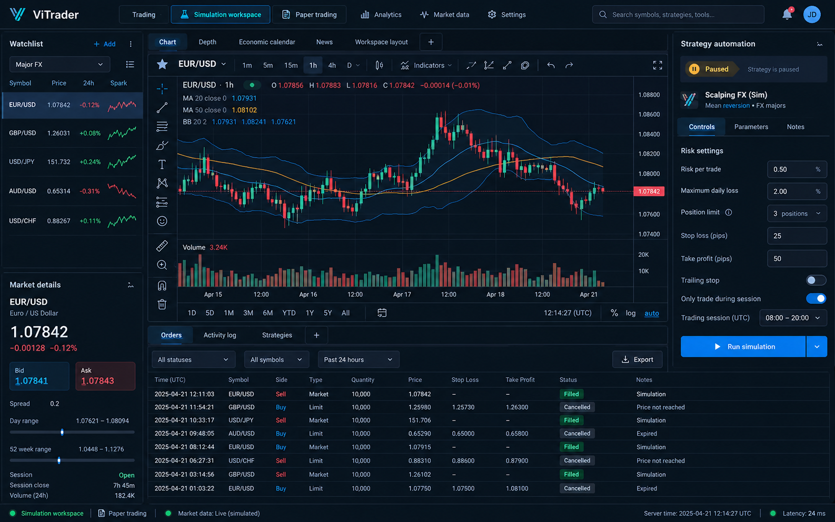The height and width of the screenshot is (522, 835).
Task: Toggle watchlist list view icon
Action: (x=130, y=64)
